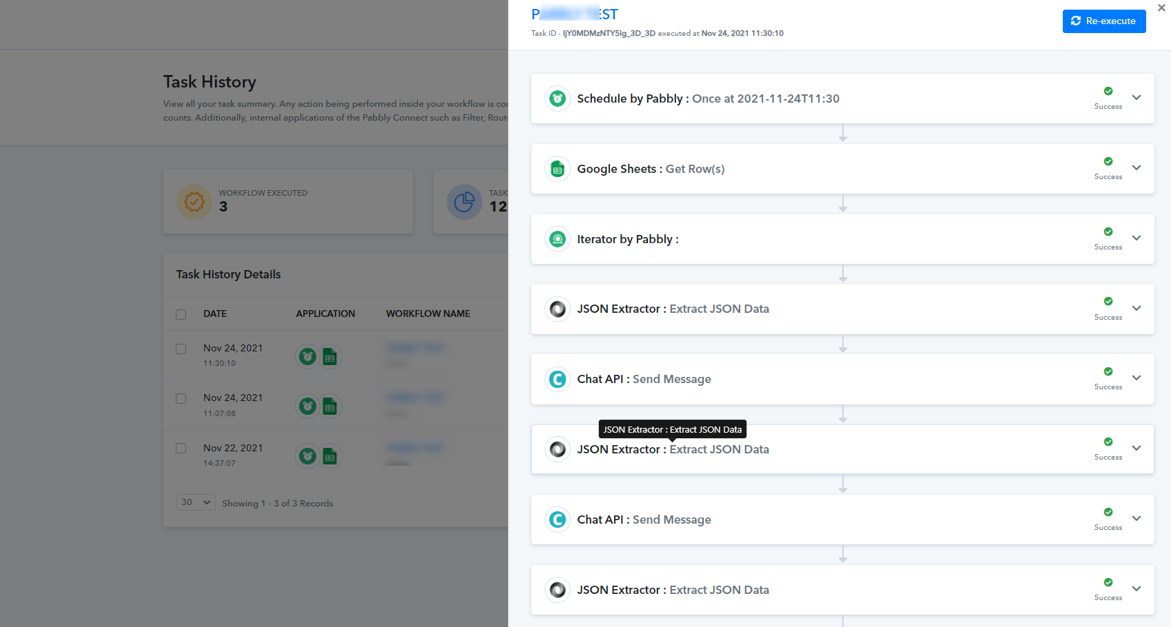Click the Google Sheets icon in the 14:37:07 row
The height and width of the screenshot is (627, 1171).
click(x=330, y=456)
